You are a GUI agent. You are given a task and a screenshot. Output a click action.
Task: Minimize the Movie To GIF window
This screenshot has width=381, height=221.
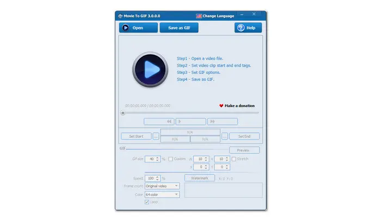tap(242, 15)
